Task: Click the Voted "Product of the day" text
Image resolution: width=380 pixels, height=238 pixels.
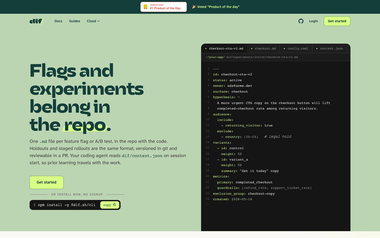Action: pyautogui.click(x=218, y=7)
